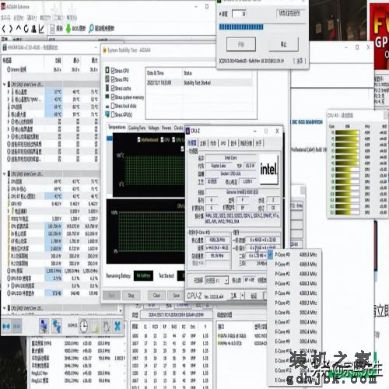Click the HWiNFO clock timer icon
Image resolution: width=389 pixels, height=389 pixels.
[83, 326]
